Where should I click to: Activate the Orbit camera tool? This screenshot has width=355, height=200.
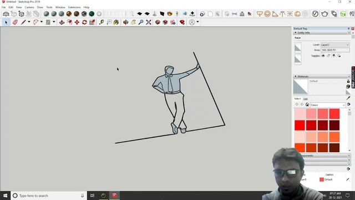pyautogui.click(x=126, y=22)
